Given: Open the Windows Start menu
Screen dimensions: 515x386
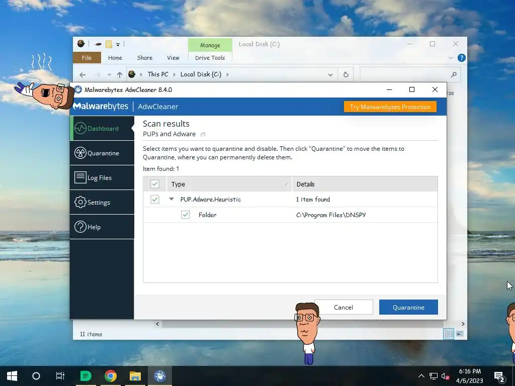Looking at the screenshot, I should (x=12, y=376).
